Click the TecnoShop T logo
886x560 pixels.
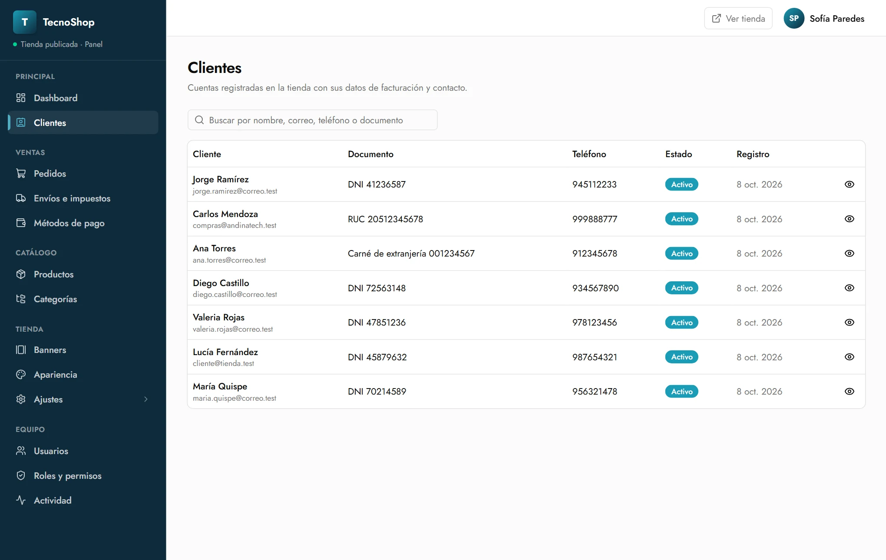pyautogui.click(x=25, y=22)
